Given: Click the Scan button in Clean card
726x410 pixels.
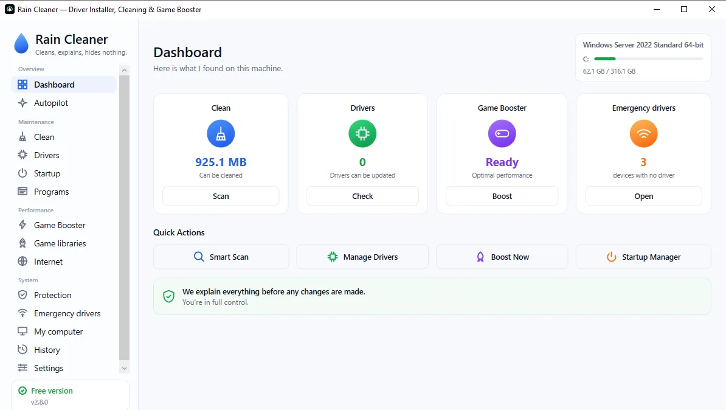Looking at the screenshot, I should click(x=221, y=196).
